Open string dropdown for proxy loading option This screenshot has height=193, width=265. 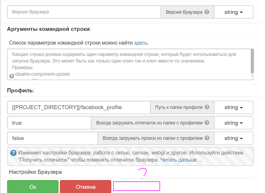click(233, 138)
